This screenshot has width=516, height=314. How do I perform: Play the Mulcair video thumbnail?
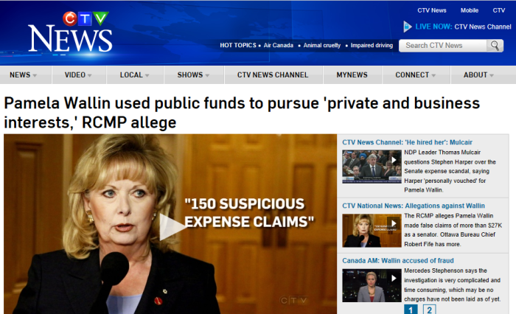[372, 167]
